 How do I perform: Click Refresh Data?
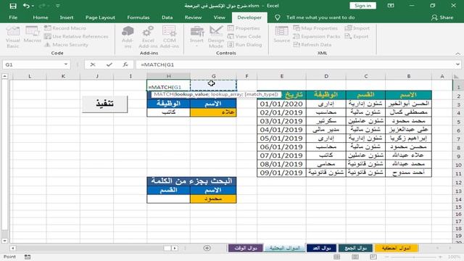click(x=312, y=45)
